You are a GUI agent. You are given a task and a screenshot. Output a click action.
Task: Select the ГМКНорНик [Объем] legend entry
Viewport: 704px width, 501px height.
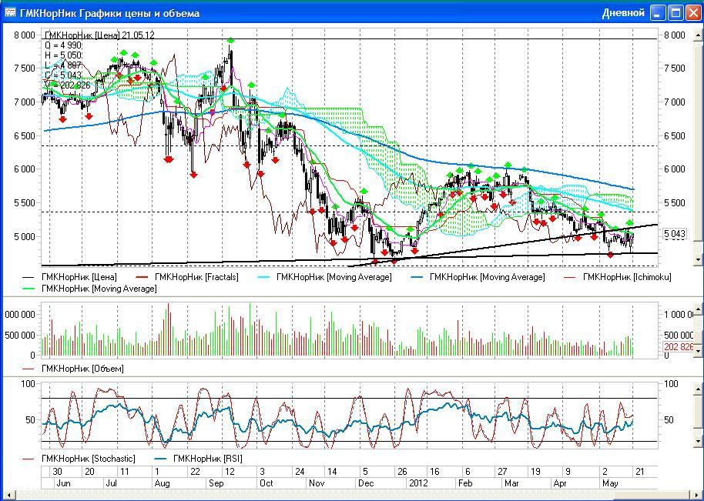72,369
